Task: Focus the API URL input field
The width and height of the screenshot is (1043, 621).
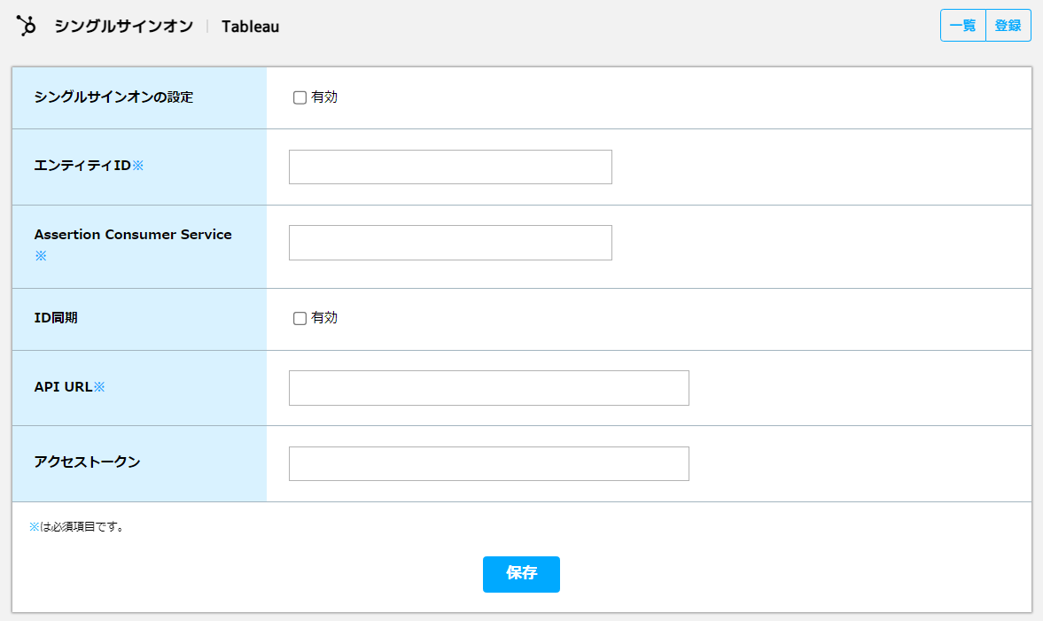Action: [x=489, y=388]
